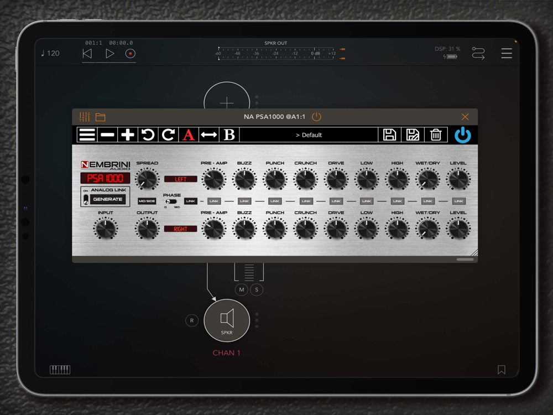This screenshot has height=415, width=553.
Task: Click the channel fader below plugin window
Action: tap(249, 272)
